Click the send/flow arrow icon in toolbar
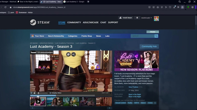The width and height of the screenshot is (197, 110). (166, 7)
